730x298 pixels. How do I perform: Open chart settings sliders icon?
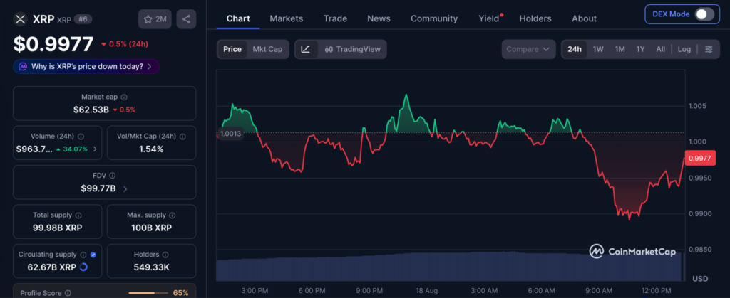click(709, 49)
